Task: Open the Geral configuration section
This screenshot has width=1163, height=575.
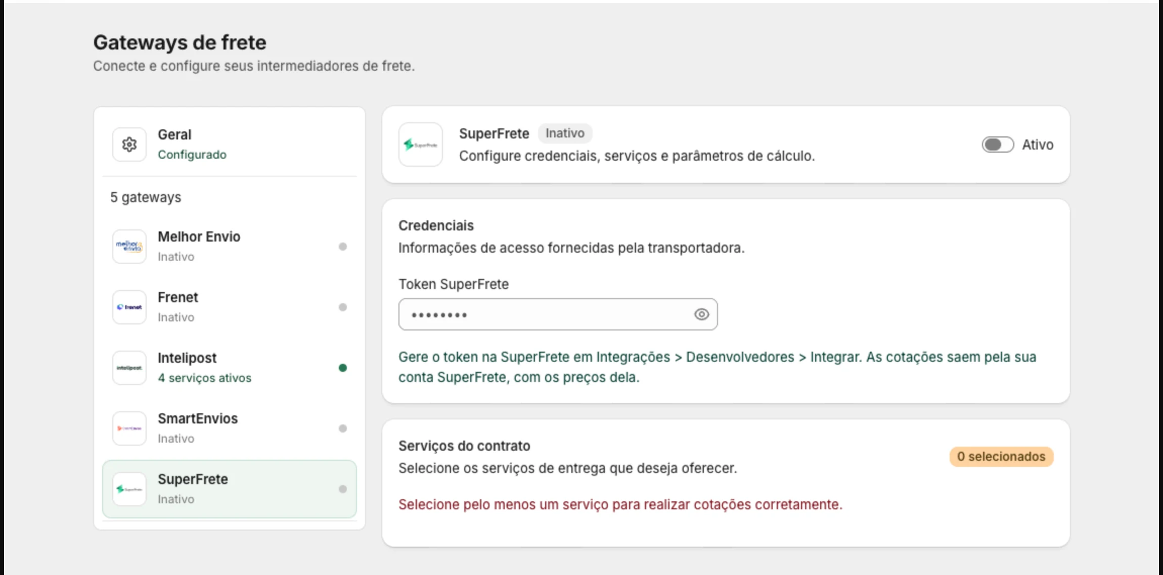Action: (230, 145)
